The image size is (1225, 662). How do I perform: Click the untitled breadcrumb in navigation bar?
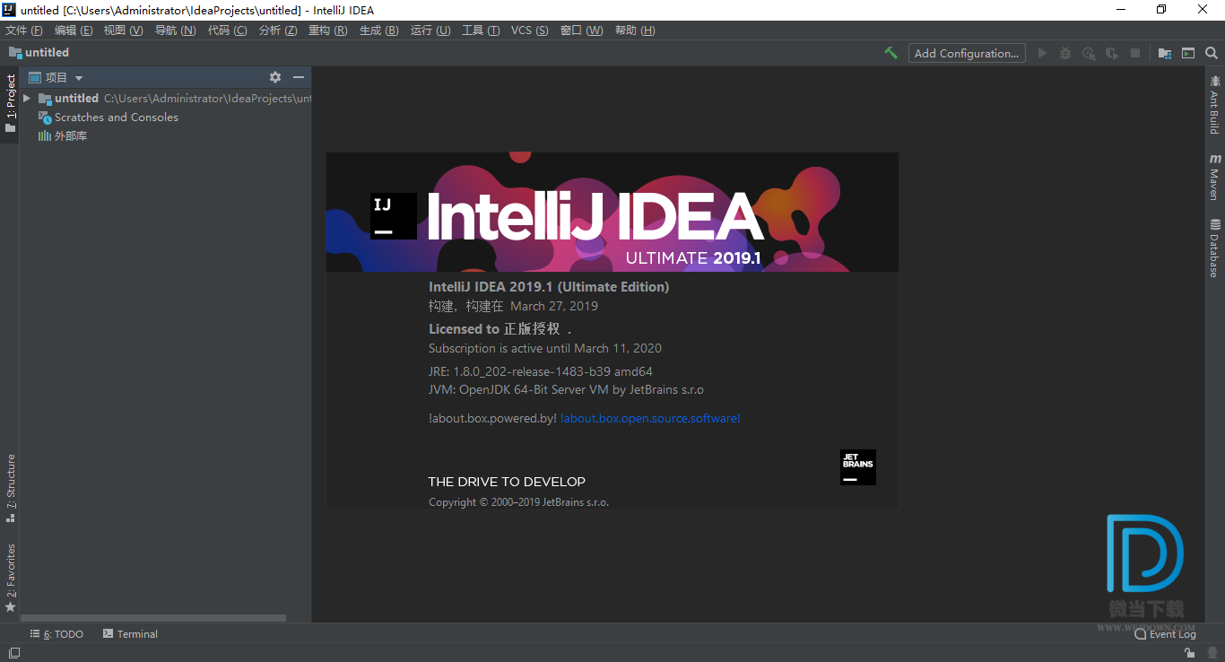[x=39, y=53]
